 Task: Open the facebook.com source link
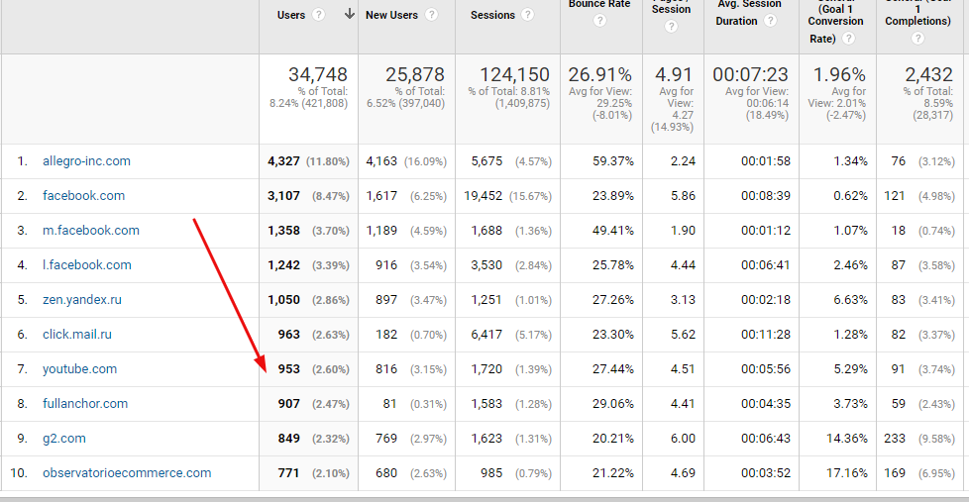[83, 196]
